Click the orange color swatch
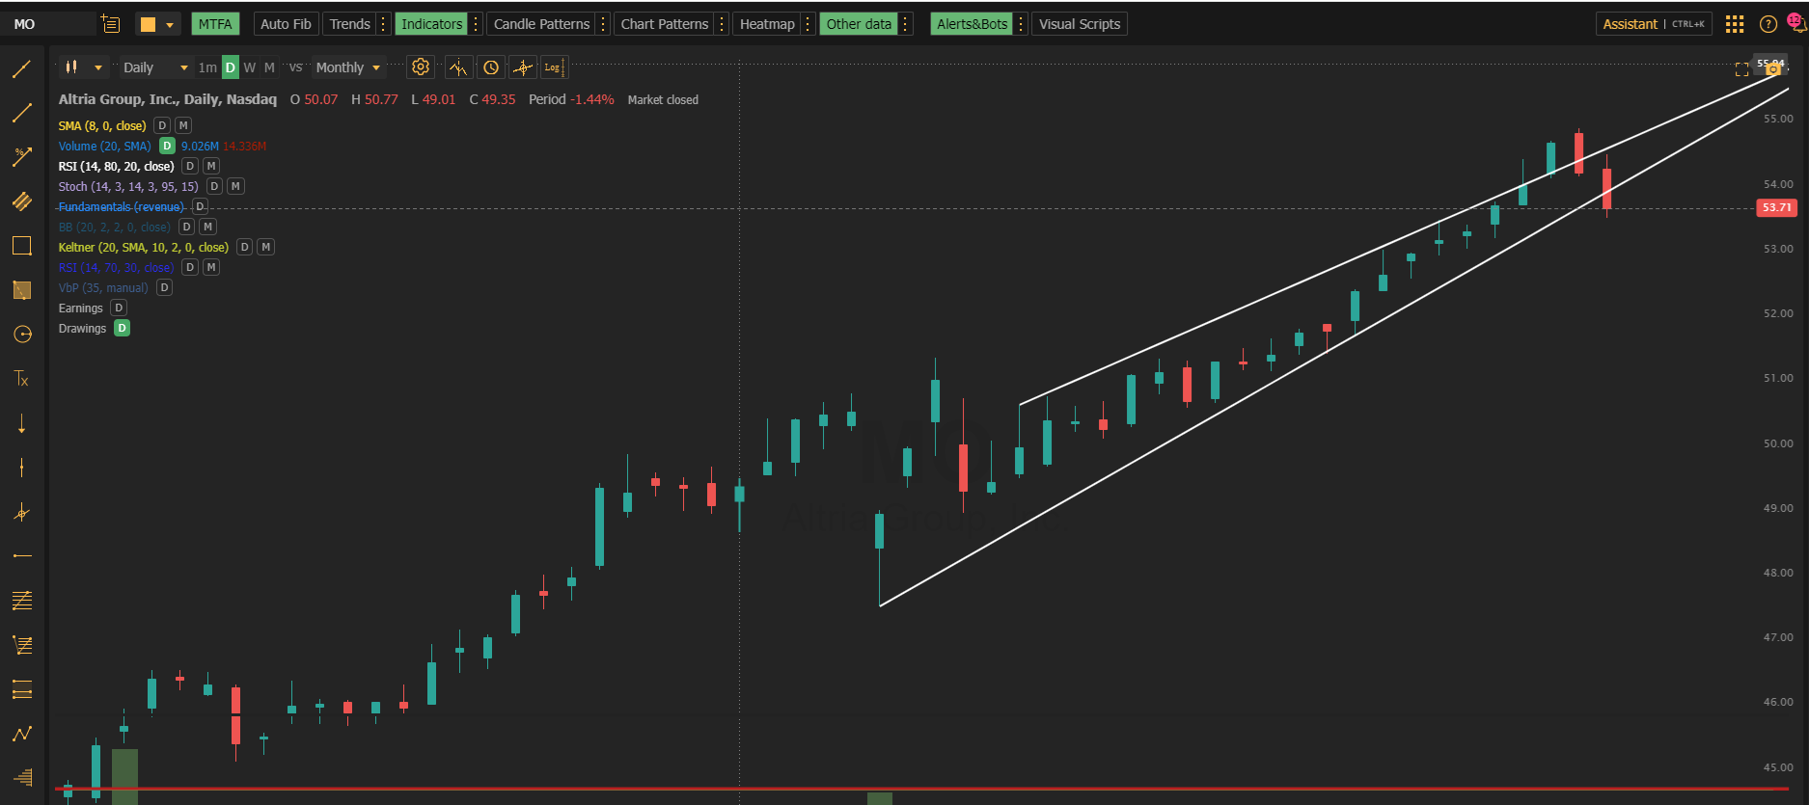Viewport: 1809px width, 805px height. (148, 24)
